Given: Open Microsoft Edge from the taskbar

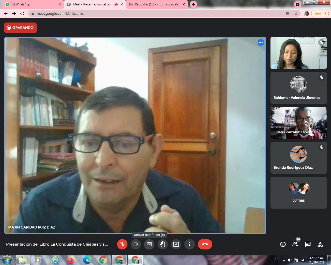Looking at the screenshot, I should click(x=87, y=260).
